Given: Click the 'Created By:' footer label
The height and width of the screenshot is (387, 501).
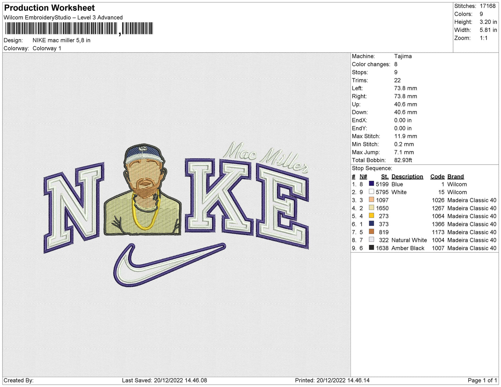Looking at the screenshot, I should (18, 380).
